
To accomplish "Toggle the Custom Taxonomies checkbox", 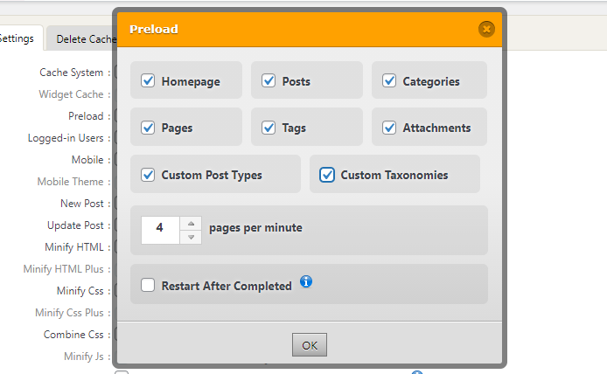I will coord(327,175).
